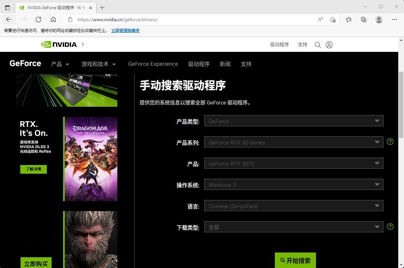Open the 产品系列 RTX 30 Series dropdown
404x268 pixels.
[x=294, y=142]
